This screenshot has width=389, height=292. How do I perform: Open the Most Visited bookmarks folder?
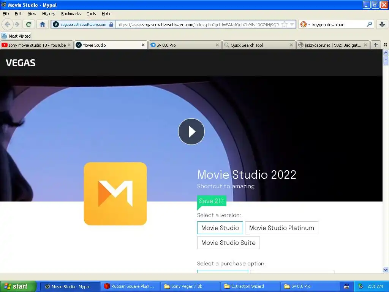(x=16, y=36)
